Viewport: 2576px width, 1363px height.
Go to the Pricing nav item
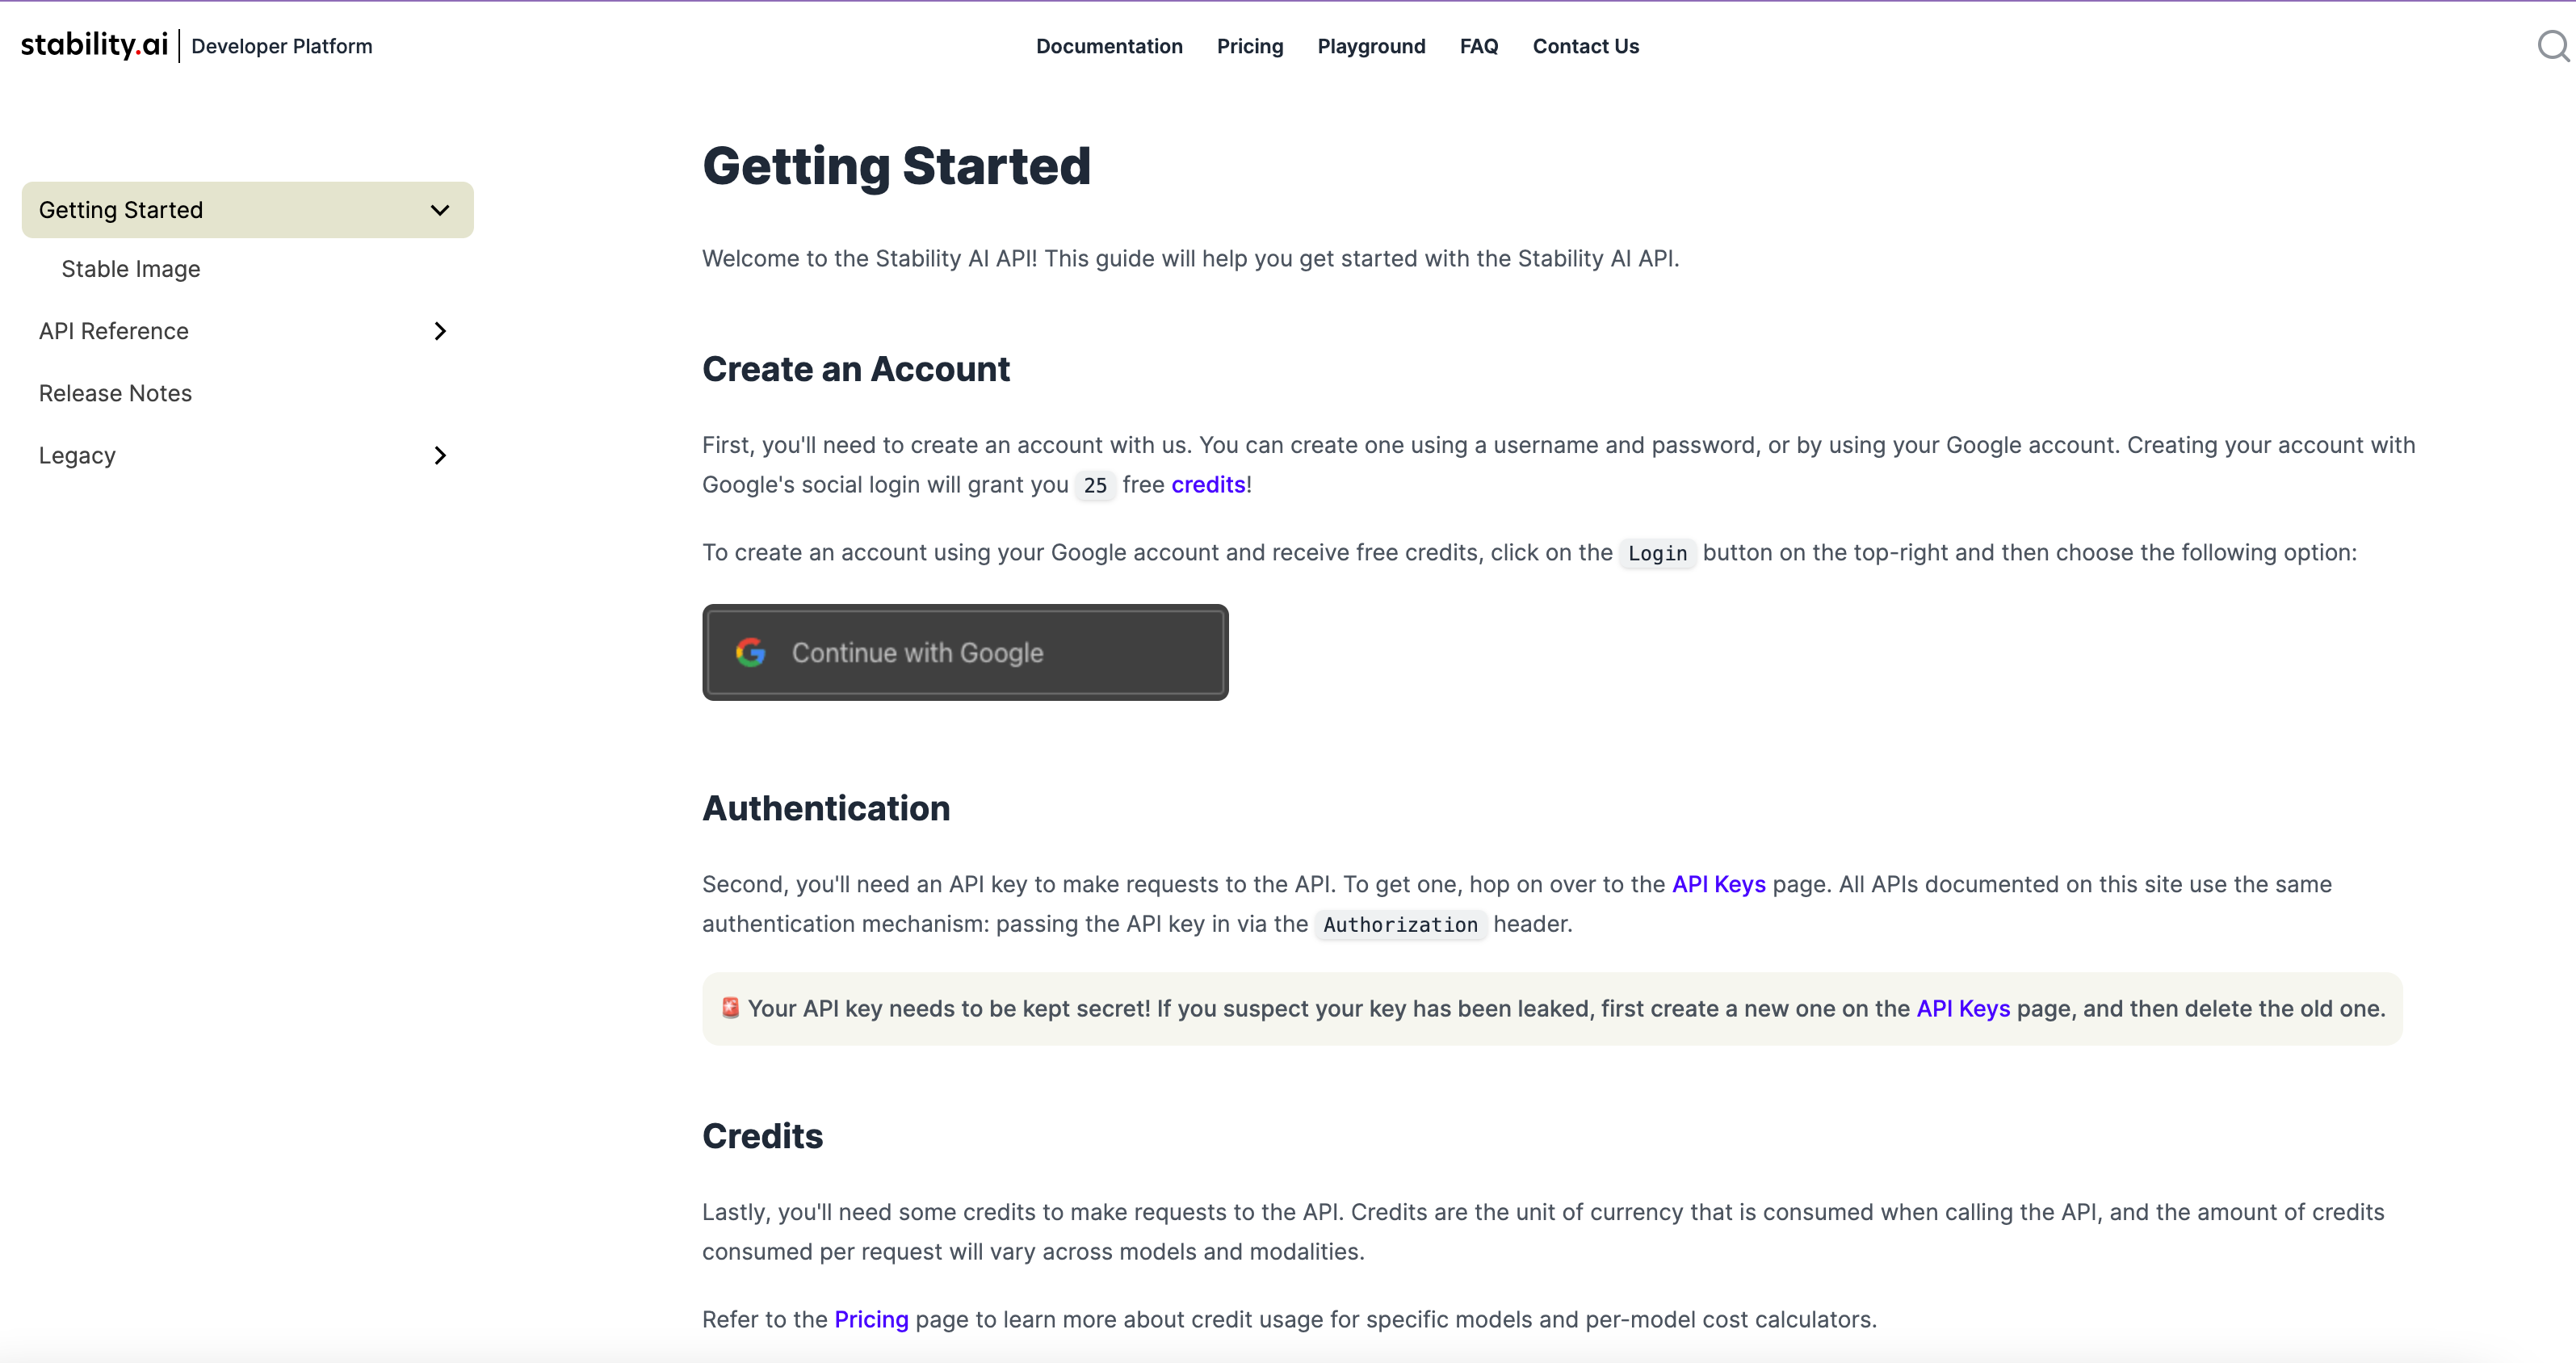[1250, 46]
